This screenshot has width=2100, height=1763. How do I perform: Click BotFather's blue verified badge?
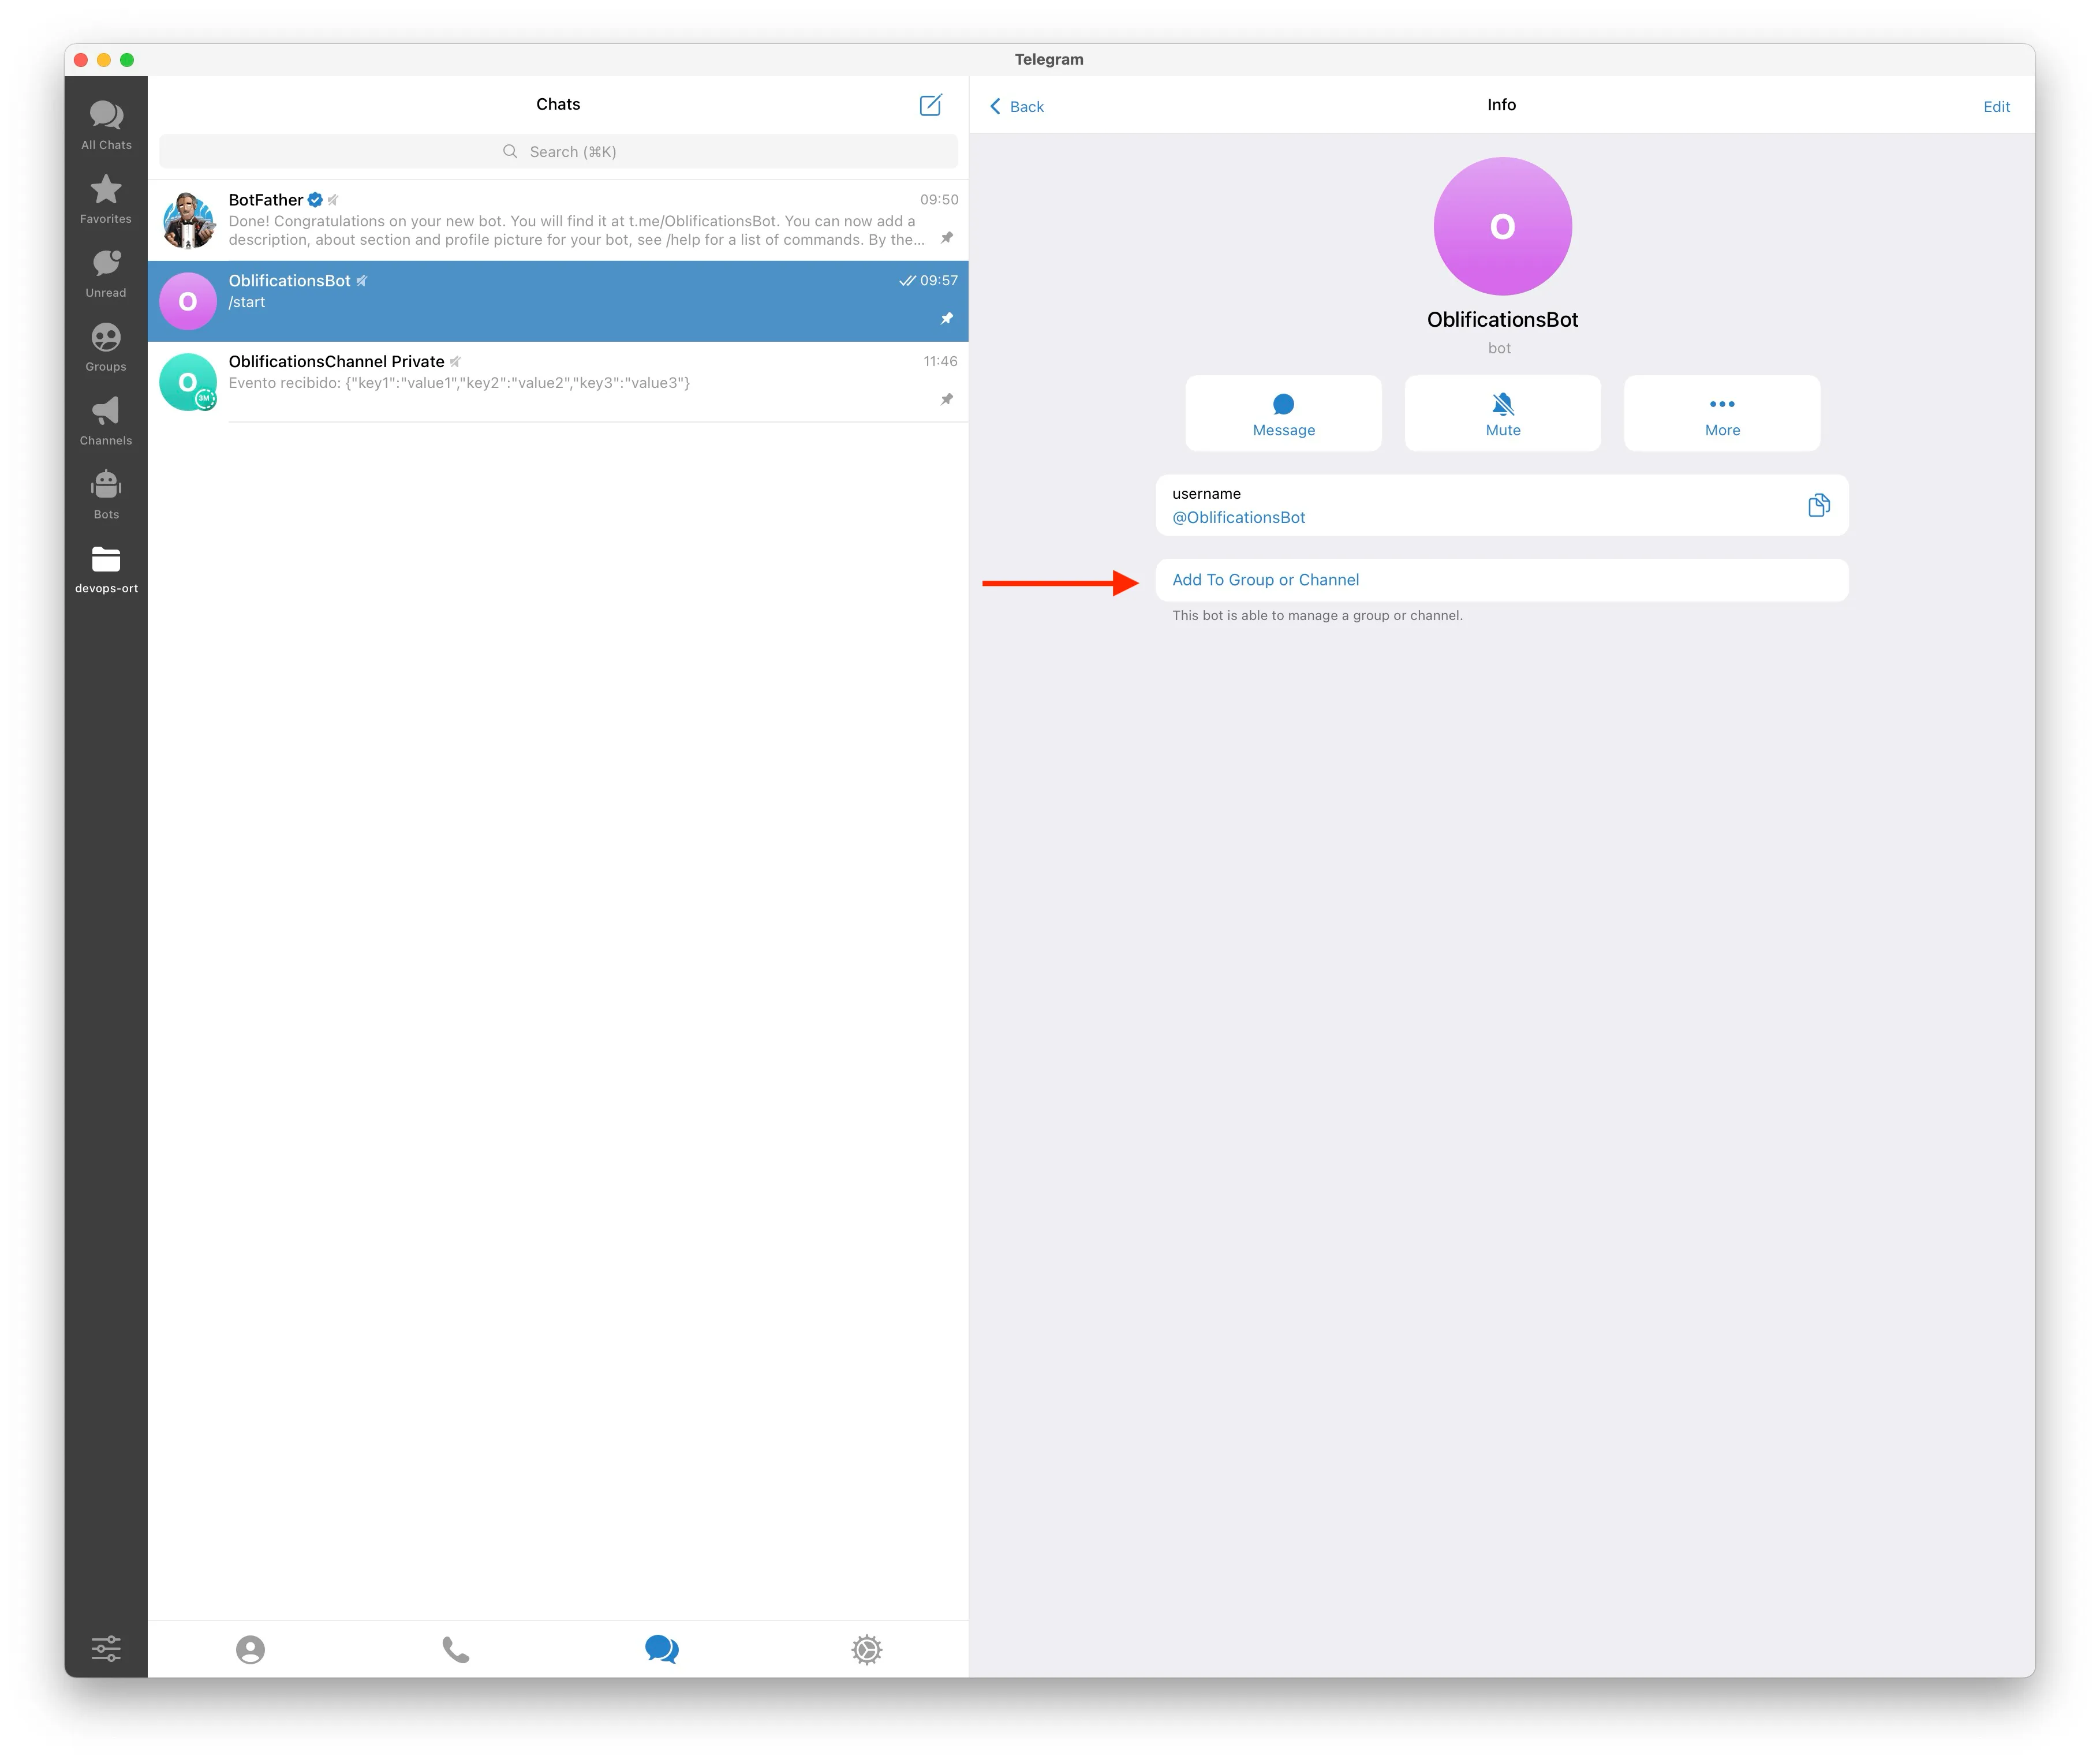coord(315,199)
